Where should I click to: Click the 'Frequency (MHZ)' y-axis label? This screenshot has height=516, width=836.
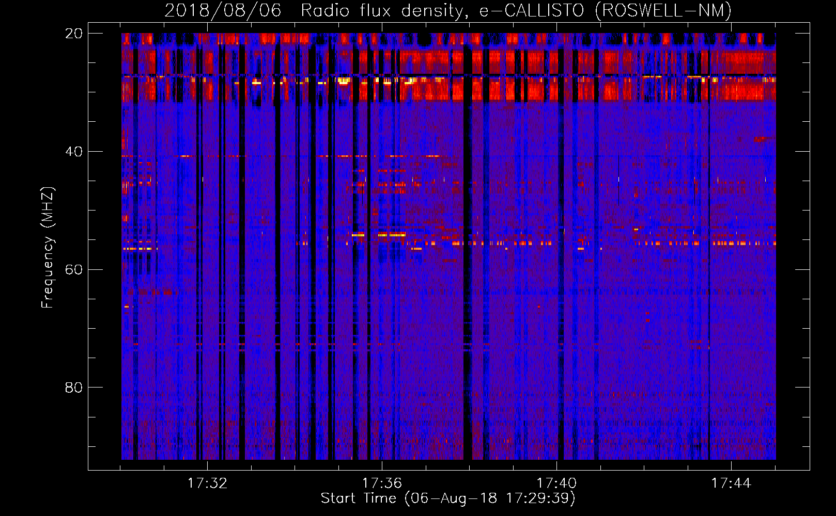[x=47, y=248]
